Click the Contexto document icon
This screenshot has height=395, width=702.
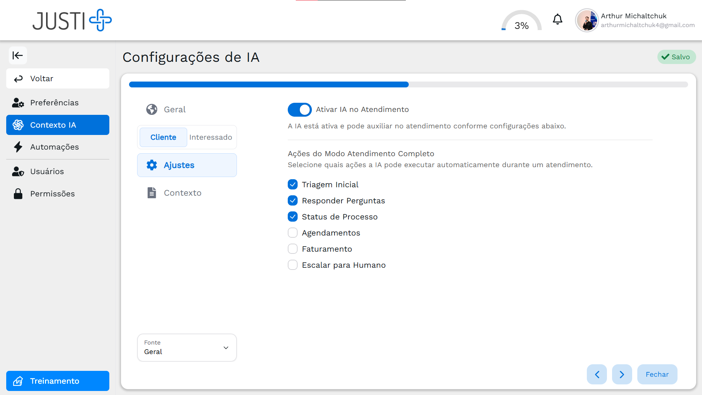coord(152,193)
